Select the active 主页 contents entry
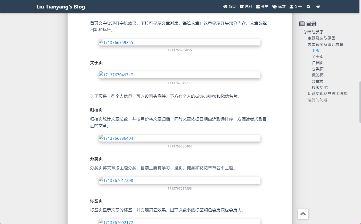The height and width of the screenshot is (224, 361). (316, 50)
